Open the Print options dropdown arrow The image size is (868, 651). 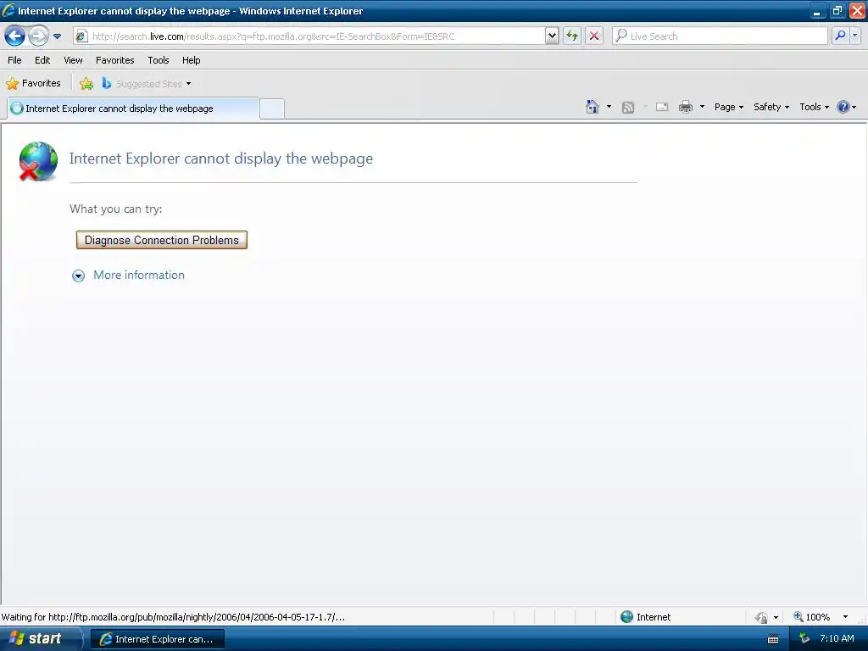click(x=702, y=106)
